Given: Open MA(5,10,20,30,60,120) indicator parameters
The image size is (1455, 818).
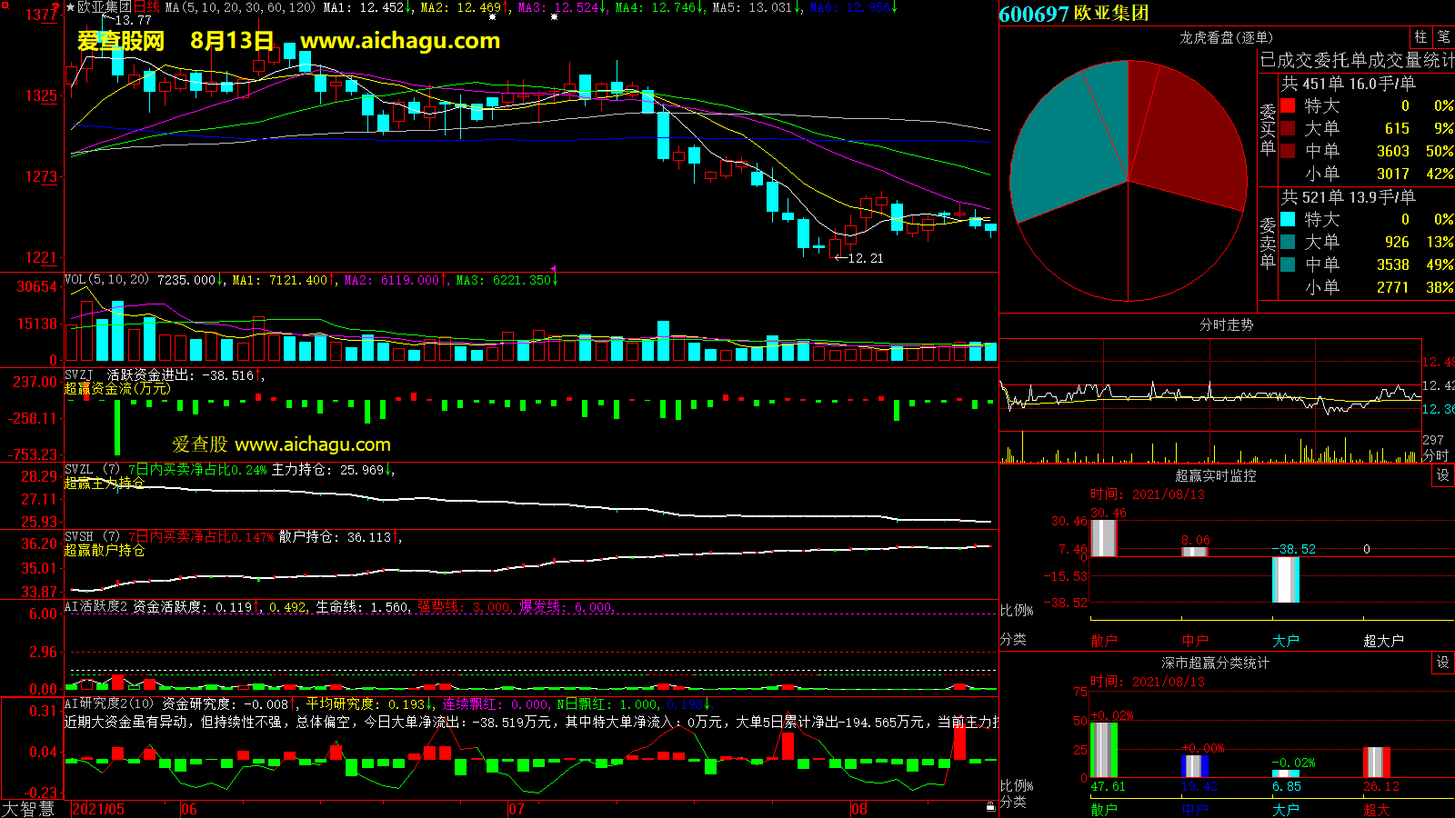Looking at the screenshot, I should 239,7.
